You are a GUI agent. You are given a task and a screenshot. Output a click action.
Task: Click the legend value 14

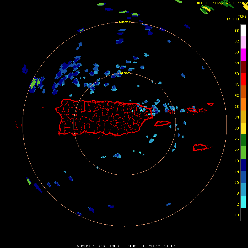click(237, 172)
